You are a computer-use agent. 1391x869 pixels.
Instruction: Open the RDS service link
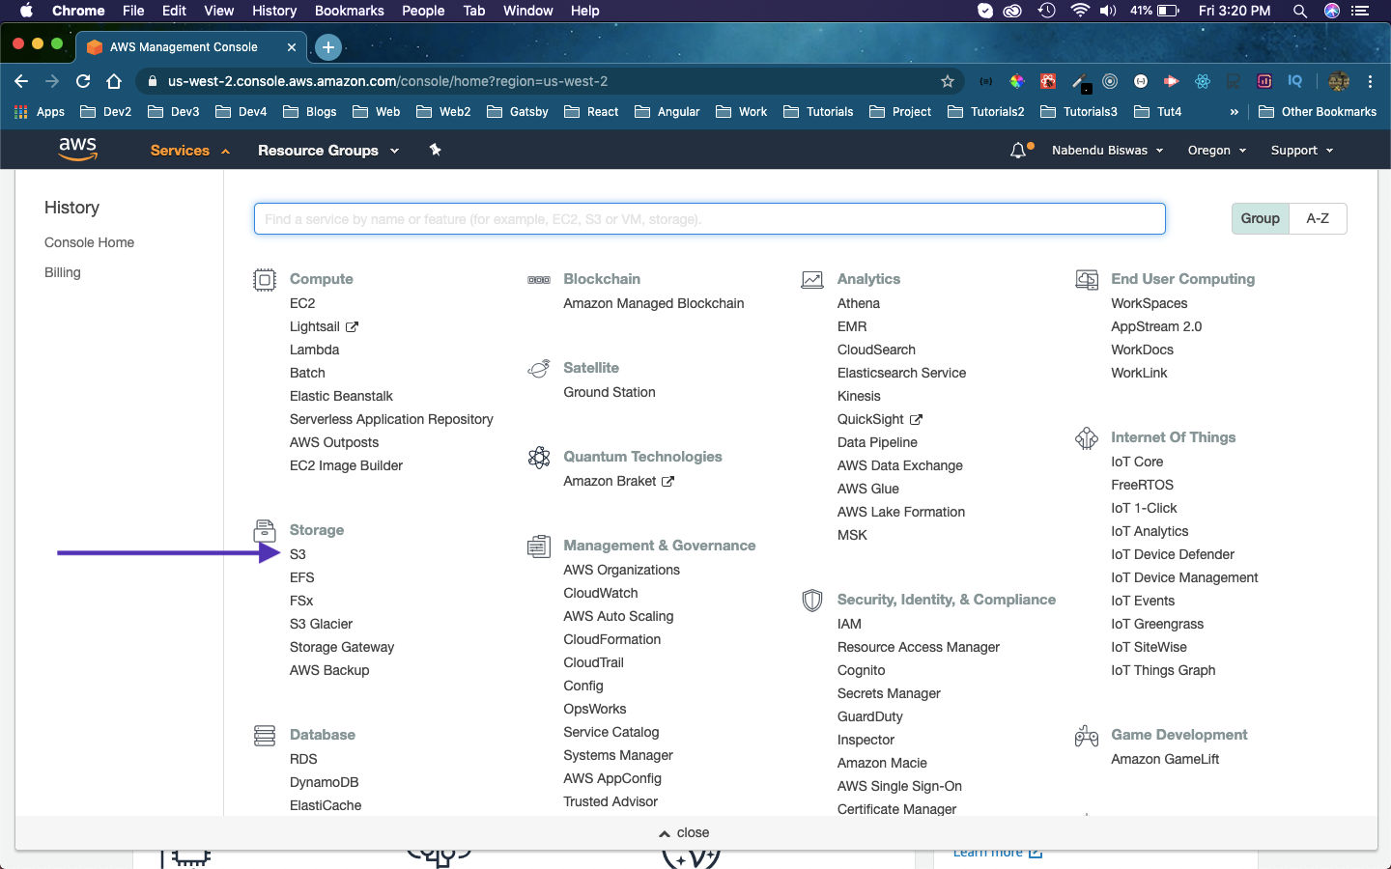click(303, 759)
